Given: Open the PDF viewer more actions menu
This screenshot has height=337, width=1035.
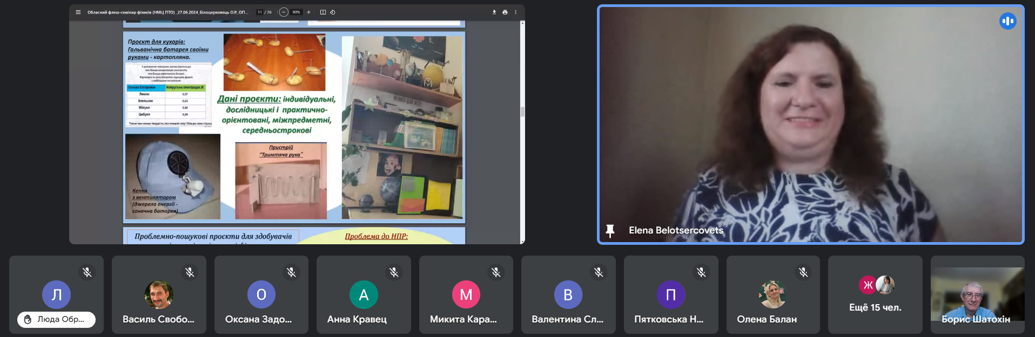Looking at the screenshot, I should [515, 12].
